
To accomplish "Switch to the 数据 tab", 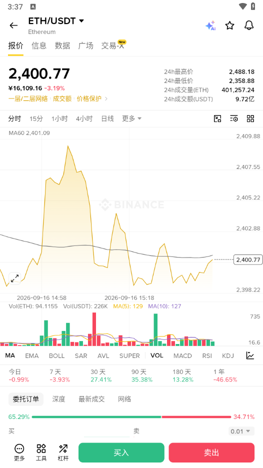I will click(x=62, y=45).
